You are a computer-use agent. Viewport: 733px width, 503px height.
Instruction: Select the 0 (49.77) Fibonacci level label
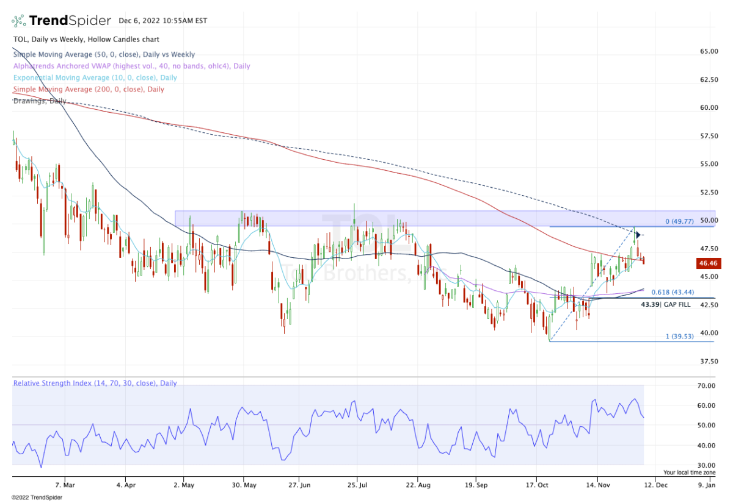point(680,221)
